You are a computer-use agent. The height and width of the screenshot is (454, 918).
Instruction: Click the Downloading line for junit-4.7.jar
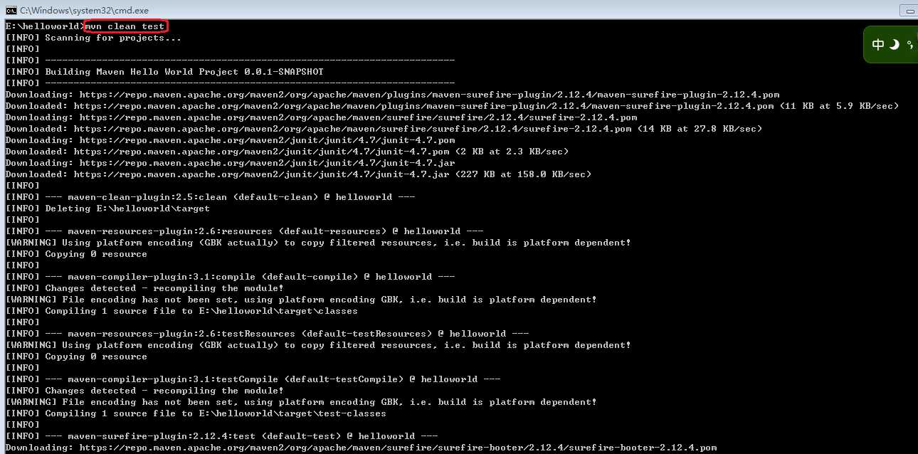click(230, 163)
